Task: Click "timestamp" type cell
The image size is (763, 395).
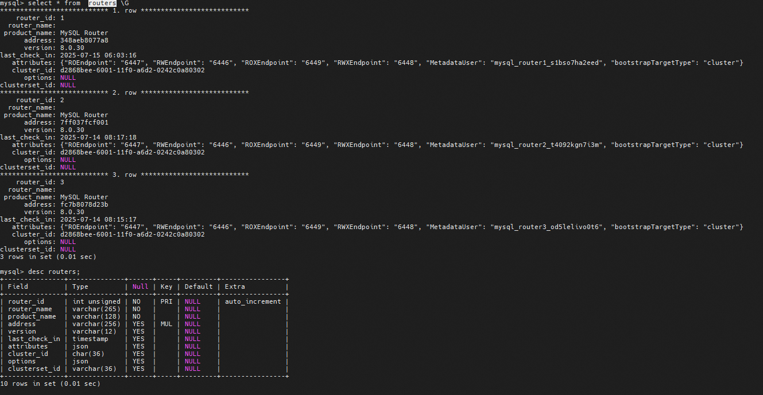Action: [90, 339]
